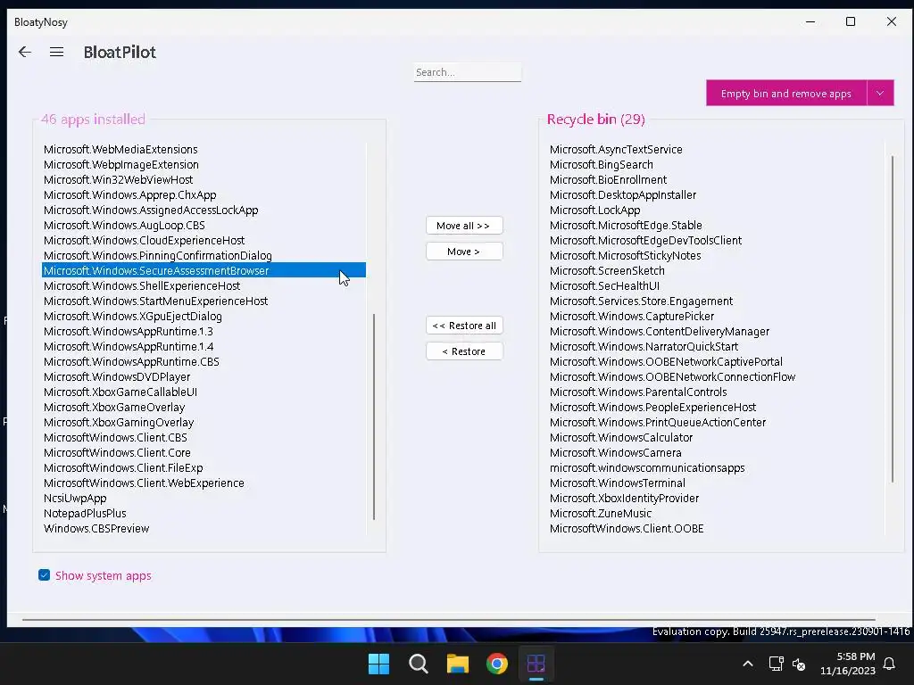Select Windows.CBSPreview entry

coord(204,528)
